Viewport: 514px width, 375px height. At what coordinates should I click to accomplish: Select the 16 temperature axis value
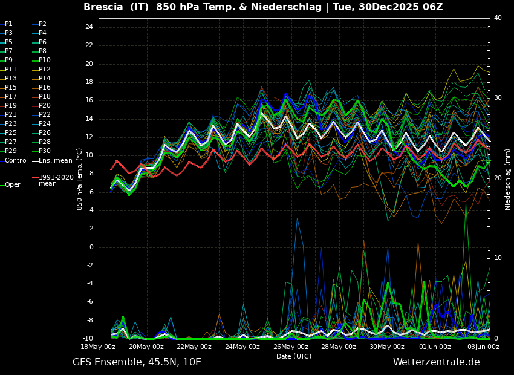(x=89, y=100)
